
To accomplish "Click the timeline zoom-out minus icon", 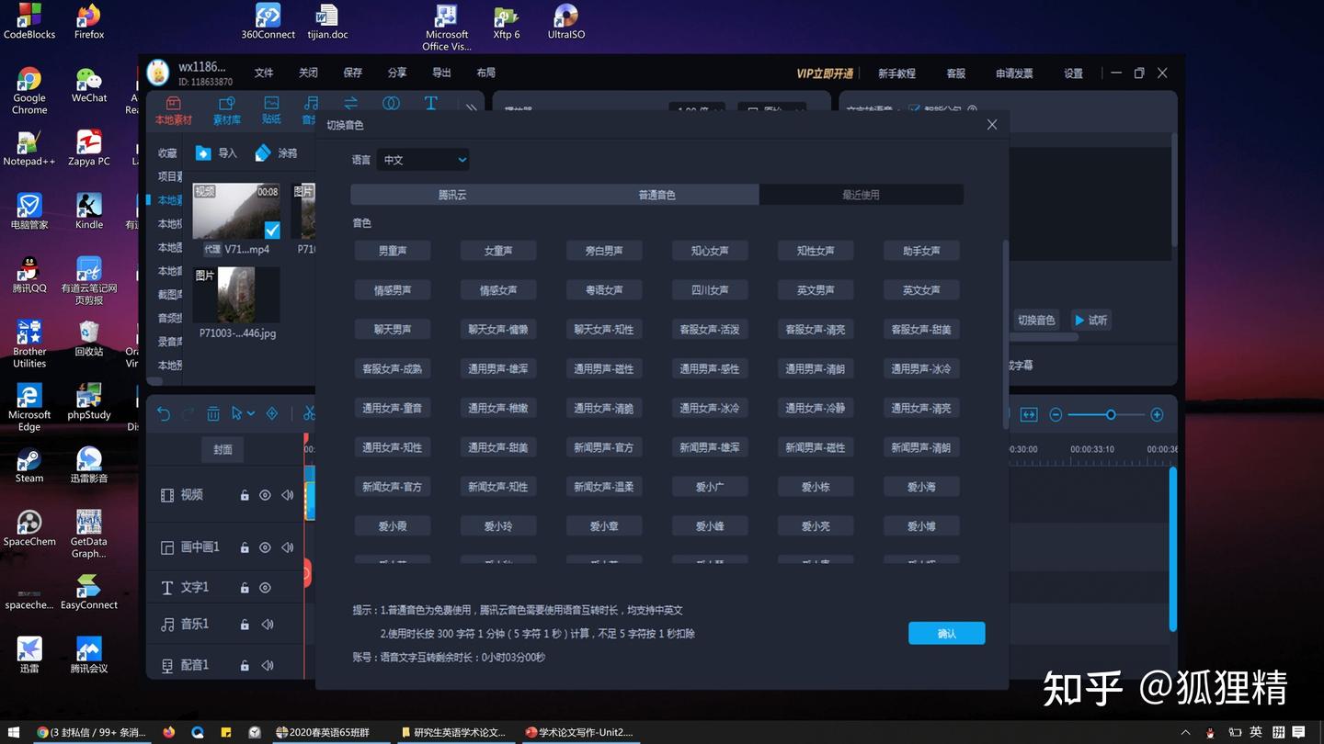I will [1056, 415].
